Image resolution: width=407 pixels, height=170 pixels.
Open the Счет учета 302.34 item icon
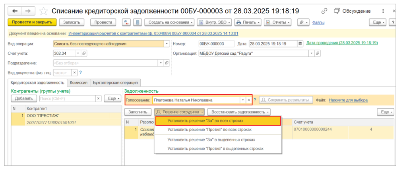click(x=84, y=53)
